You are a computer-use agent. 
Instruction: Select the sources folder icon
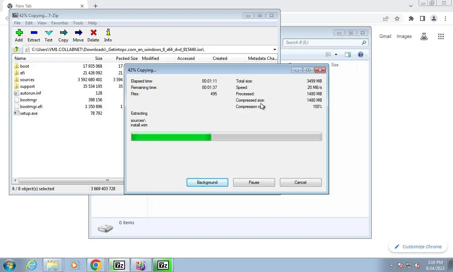16,80
